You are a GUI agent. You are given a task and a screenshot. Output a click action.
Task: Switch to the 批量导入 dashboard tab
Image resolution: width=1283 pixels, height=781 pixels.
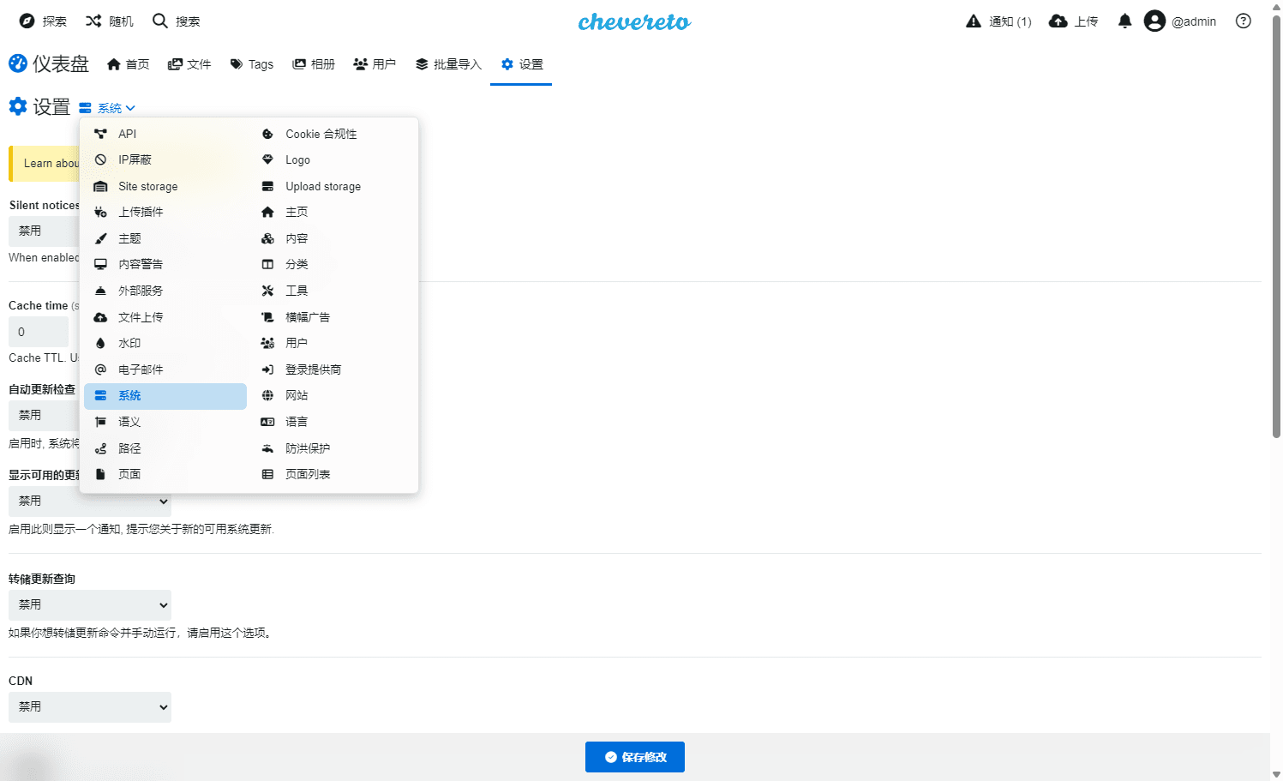[x=448, y=64]
